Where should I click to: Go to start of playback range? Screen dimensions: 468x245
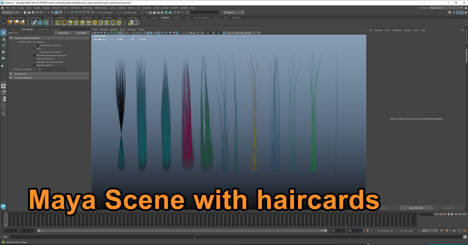tap(436, 214)
